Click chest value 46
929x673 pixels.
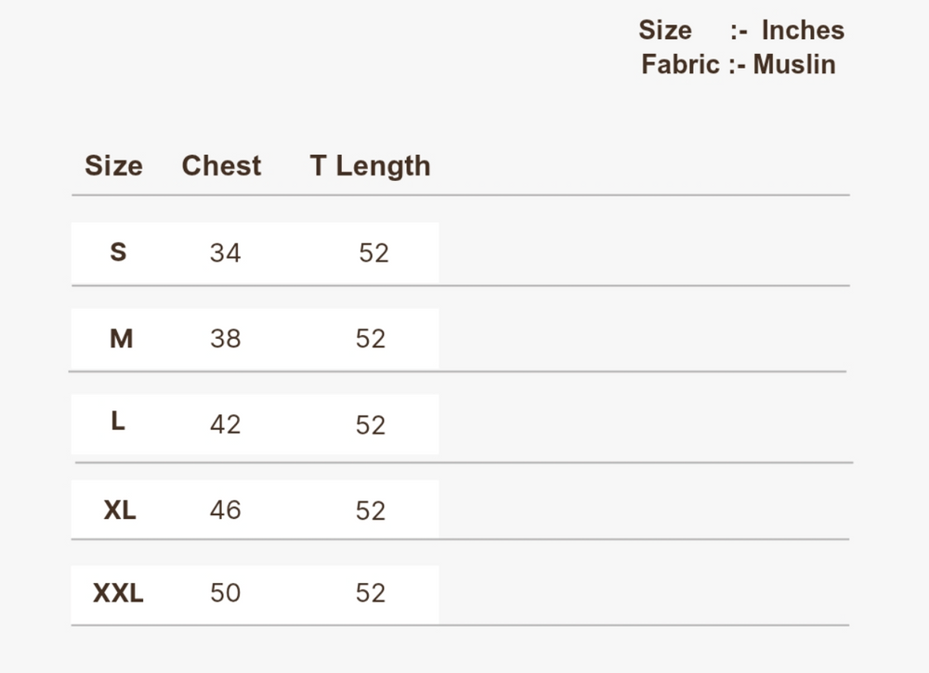click(225, 510)
